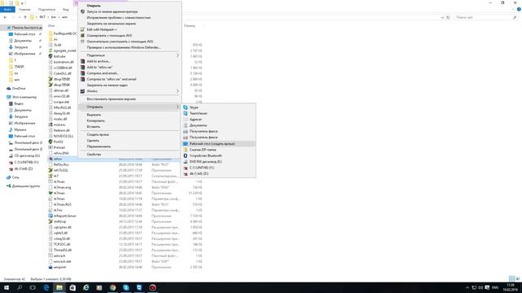Open the Вид ribbon tab

click(66, 10)
